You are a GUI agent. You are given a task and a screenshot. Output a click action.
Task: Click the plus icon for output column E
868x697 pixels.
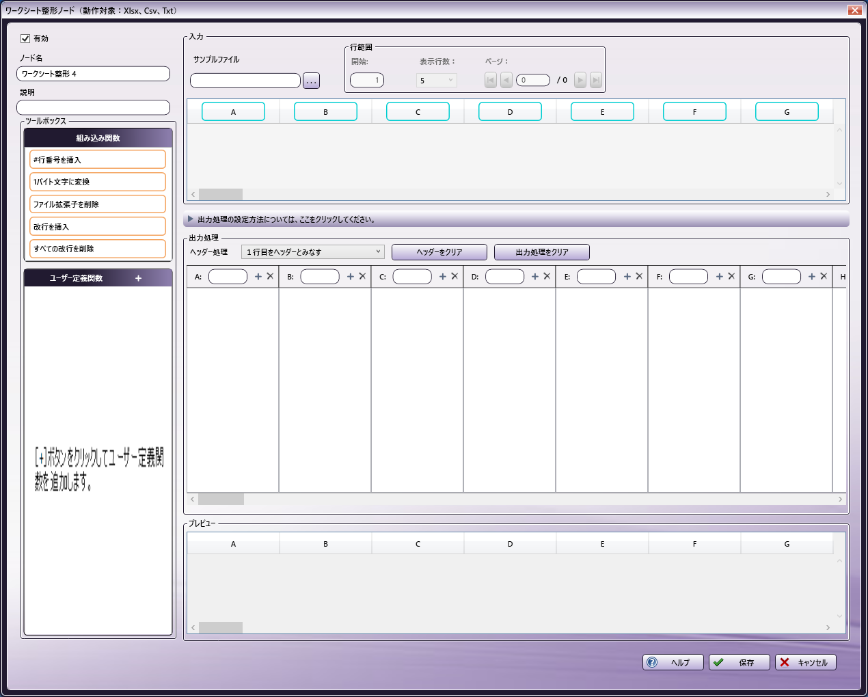627,276
